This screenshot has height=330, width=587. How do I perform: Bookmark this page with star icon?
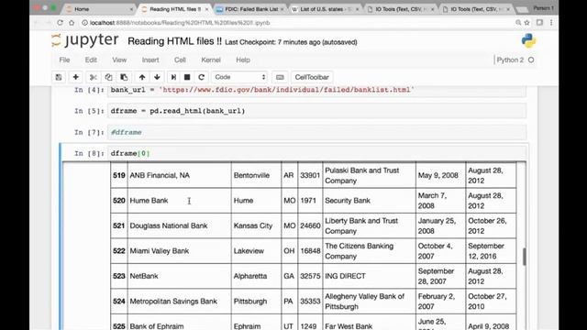coord(527,23)
